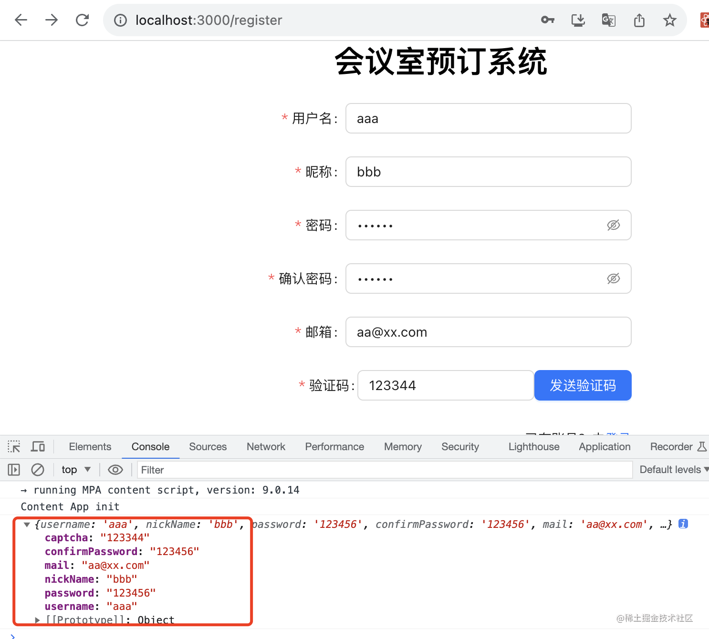Collapse the logged object's disclosure triangle
The width and height of the screenshot is (709, 639).
[27, 525]
